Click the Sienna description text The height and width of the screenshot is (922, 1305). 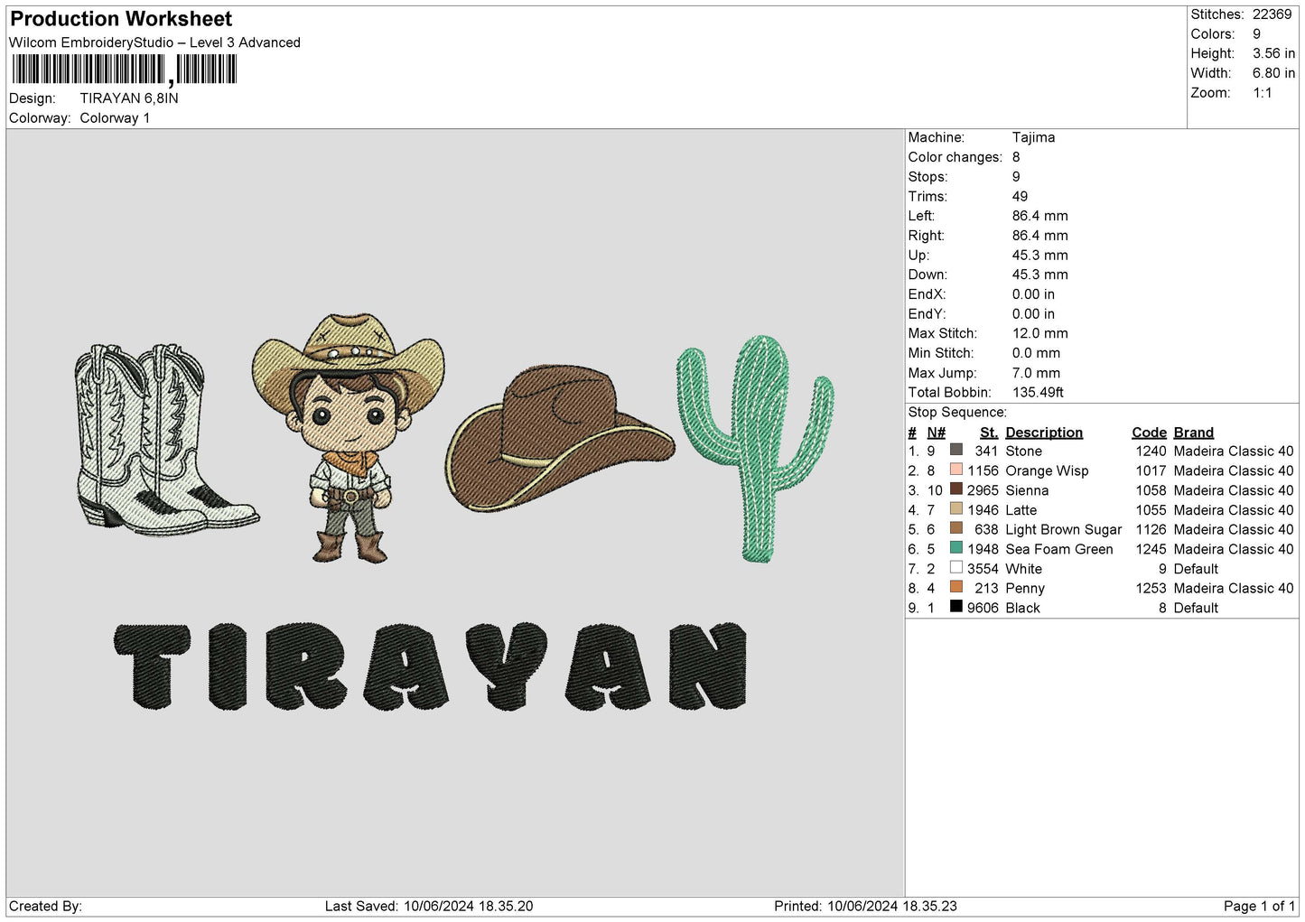[1027, 490]
